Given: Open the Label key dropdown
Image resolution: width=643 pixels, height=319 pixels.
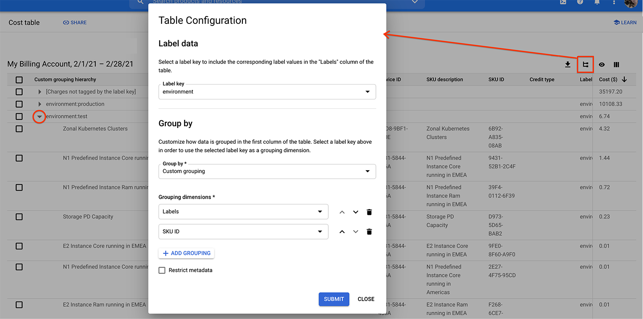Looking at the screenshot, I should (267, 91).
